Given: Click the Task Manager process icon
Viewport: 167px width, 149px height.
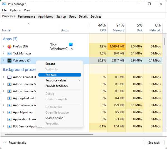Looking at the screenshot, I should pyautogui.click(x=9, y=54).
